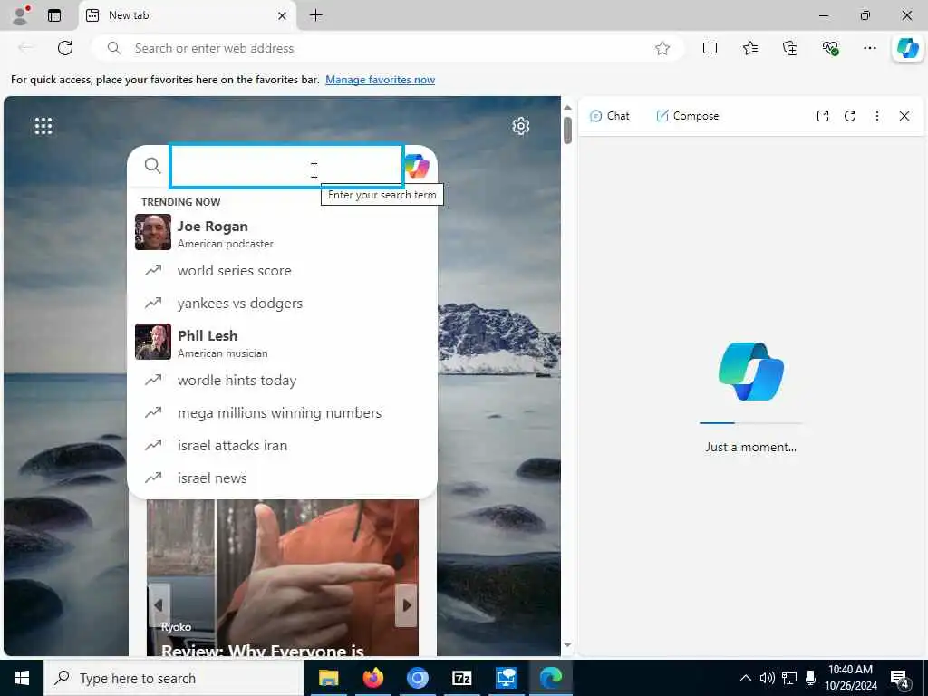Open the notification center icon
The width and height of the screenshot is (928, 696).
point(900,678)
